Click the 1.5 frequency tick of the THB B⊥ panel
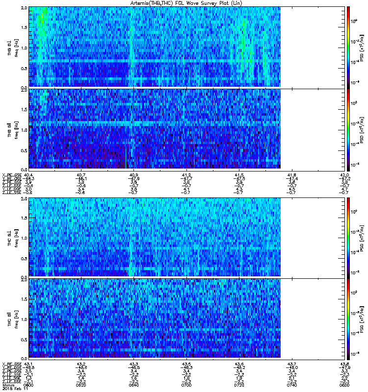 pyautogui.click(x=24, y=27)
